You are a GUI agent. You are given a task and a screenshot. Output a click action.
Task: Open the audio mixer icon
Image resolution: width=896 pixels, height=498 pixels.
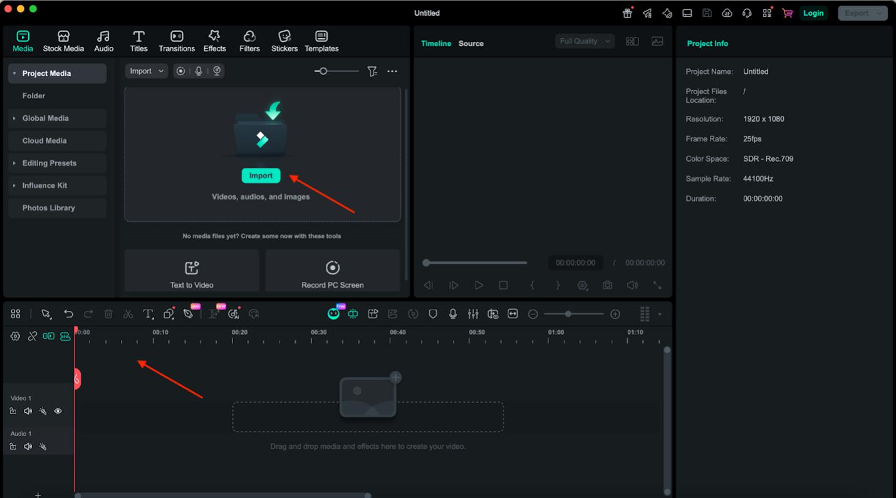coord(473,314)
